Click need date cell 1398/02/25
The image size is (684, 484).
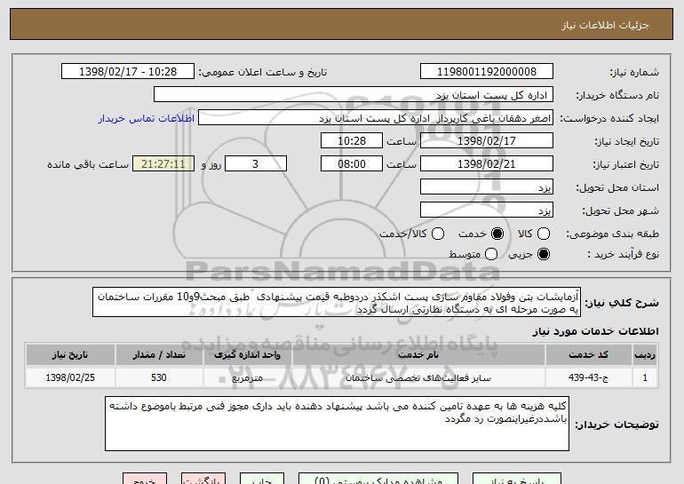click(x=70, y=377)
